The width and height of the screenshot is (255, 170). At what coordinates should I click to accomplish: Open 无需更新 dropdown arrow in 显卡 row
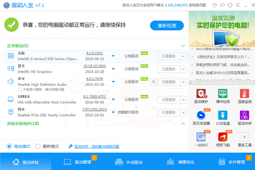pyautogui.click(x=183, y=69)
